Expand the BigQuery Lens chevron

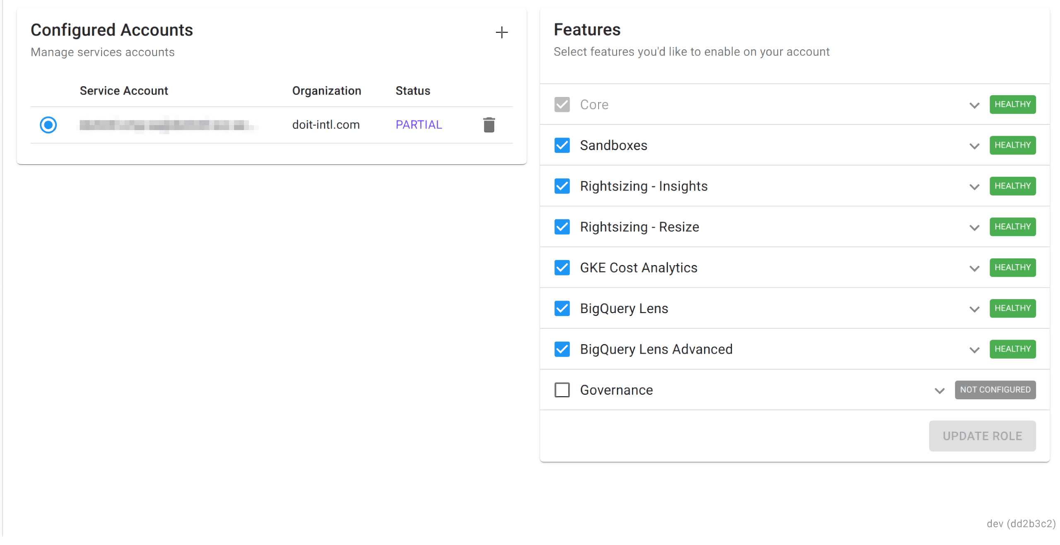pos(974,309)
